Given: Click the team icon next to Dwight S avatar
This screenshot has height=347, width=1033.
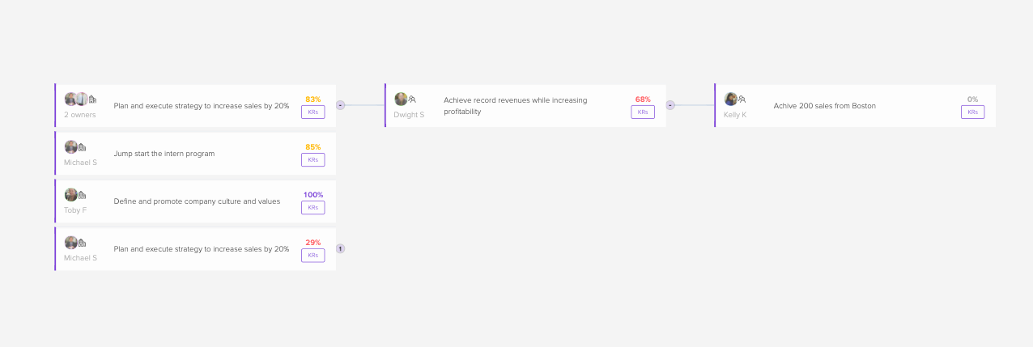Looking at the screenshot, I should pos(412,99).
